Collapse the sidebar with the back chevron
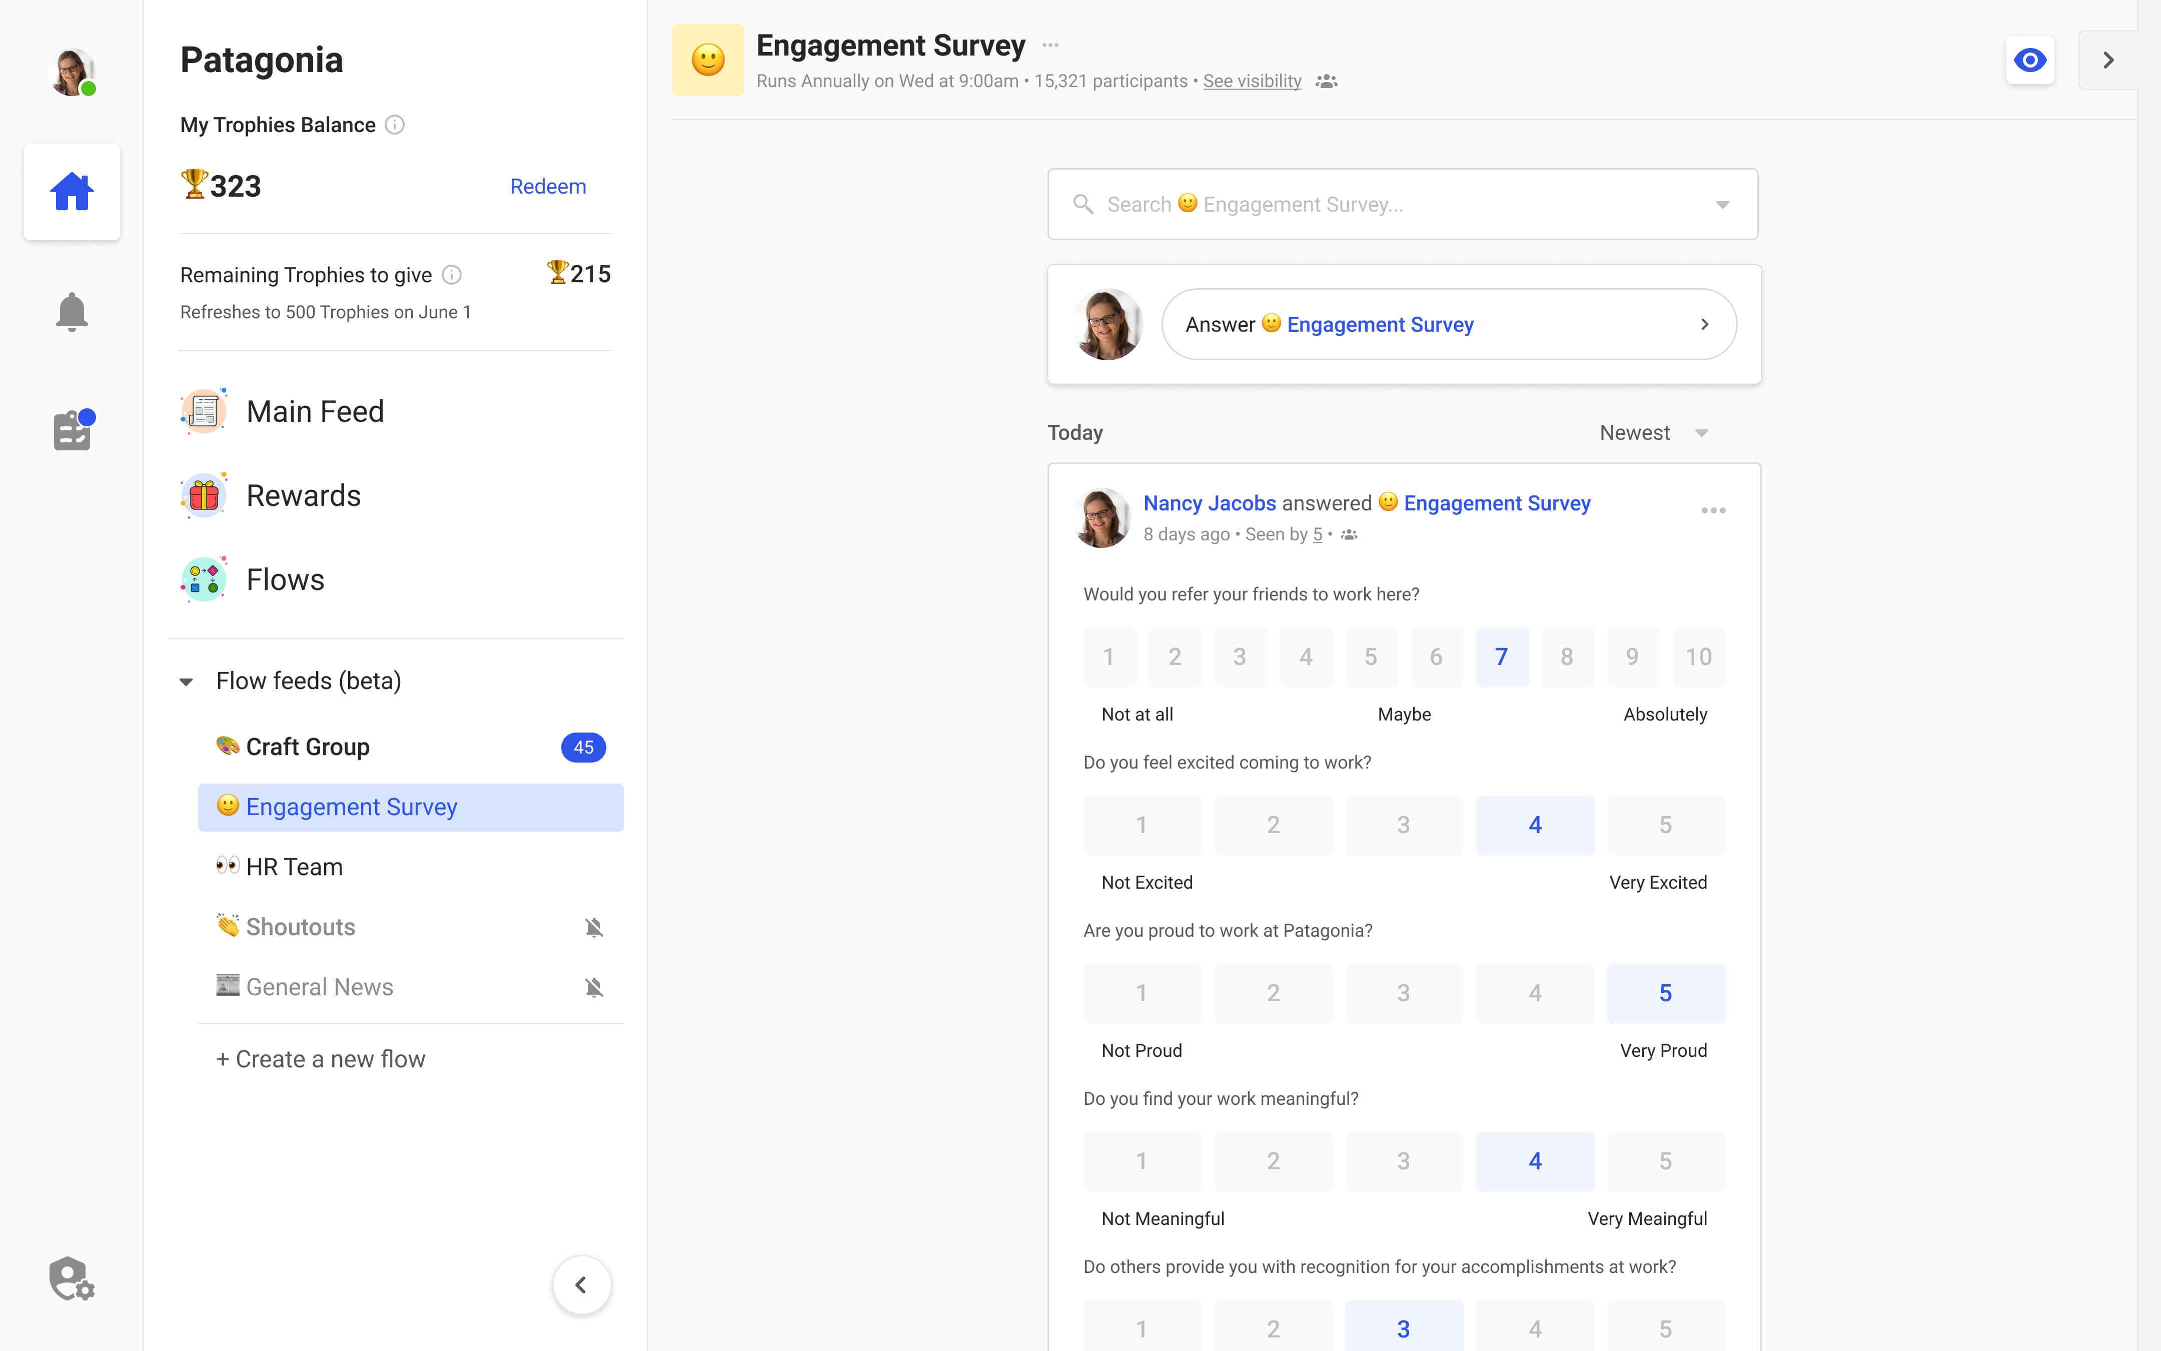The width and height of the screenshot is (2161, 1351). pyautogui.click(x=581, y=1285)
